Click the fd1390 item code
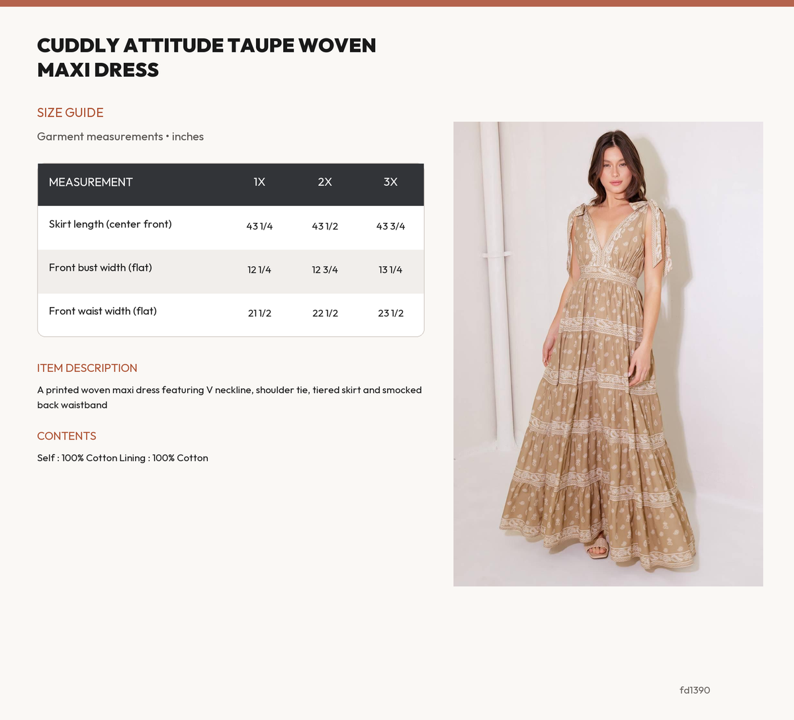This screenshot has width=794, height=720. [695, 690]
